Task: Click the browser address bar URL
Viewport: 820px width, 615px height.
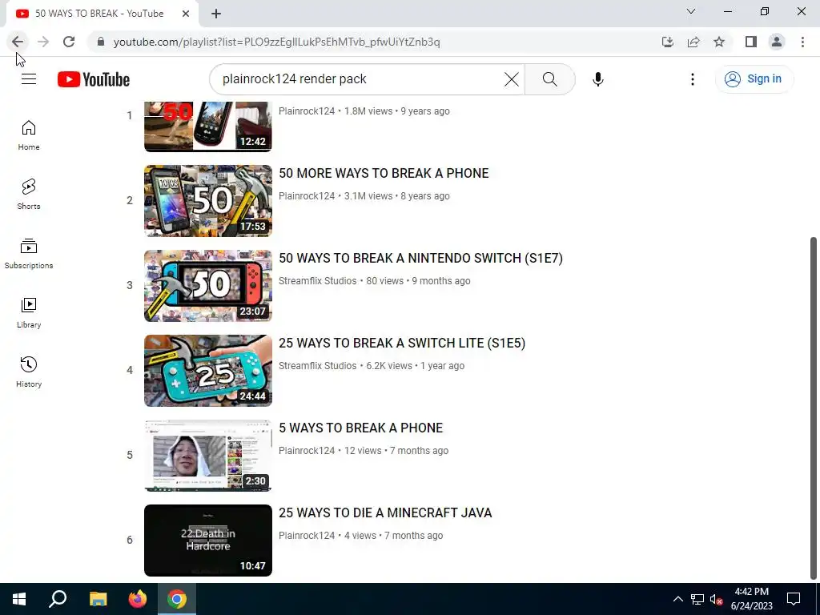Action: [x=276, y=42]
